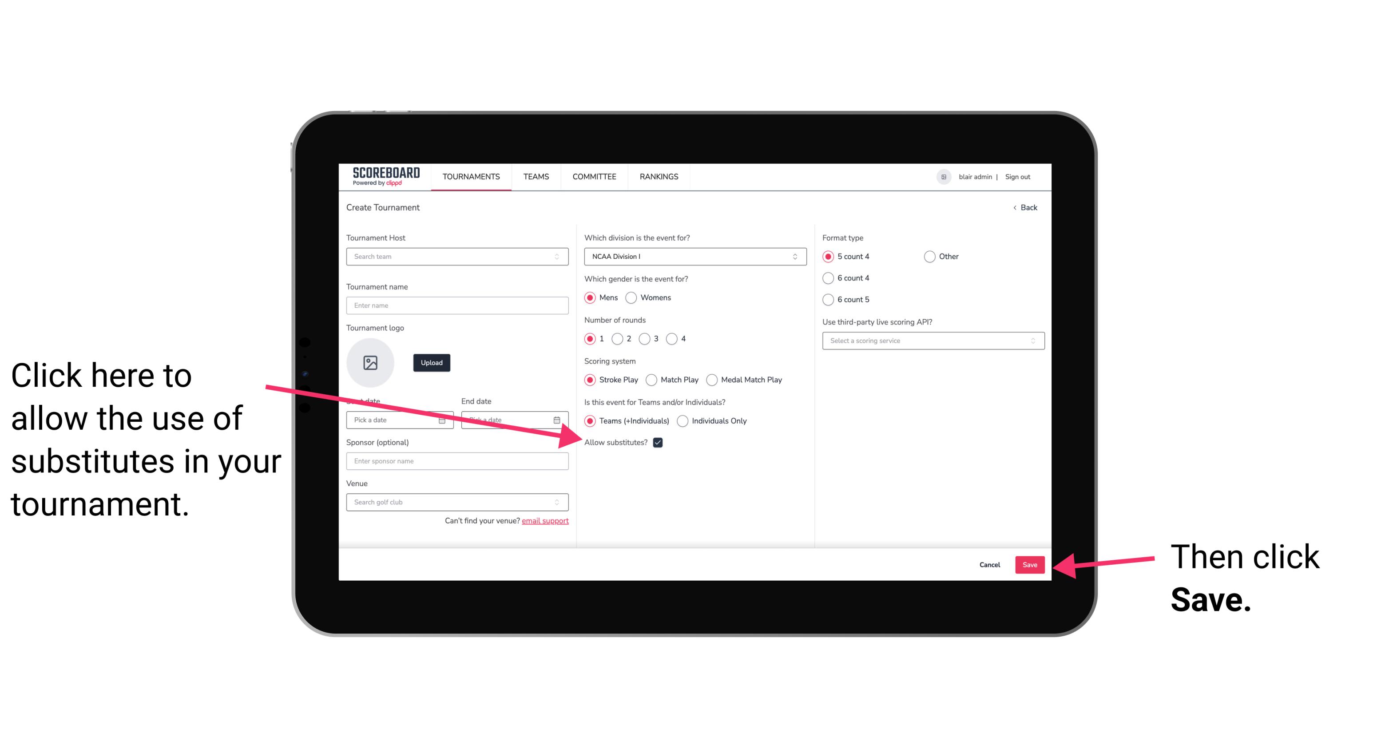The width and height of the screenshot is (1385, 745).
Task: Click the Tournament name input field
Action: 457,305
